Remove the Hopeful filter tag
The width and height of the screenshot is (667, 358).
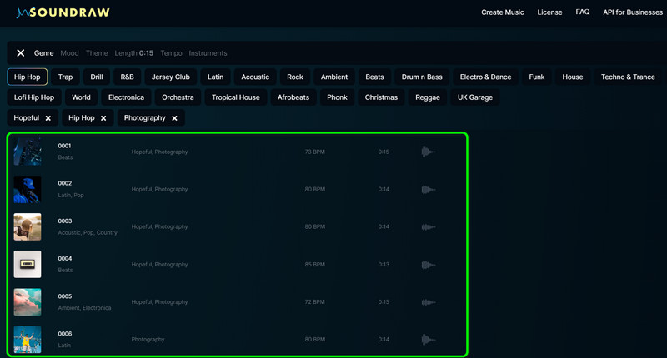[48, 118]
